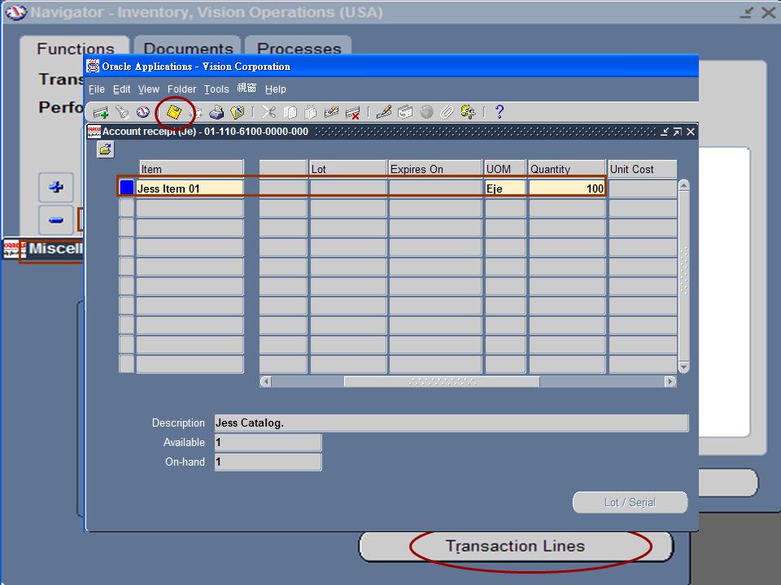Screen dimensions: 781x585
Task: Click the Quantity field showing 100
Action: point(567,188)
